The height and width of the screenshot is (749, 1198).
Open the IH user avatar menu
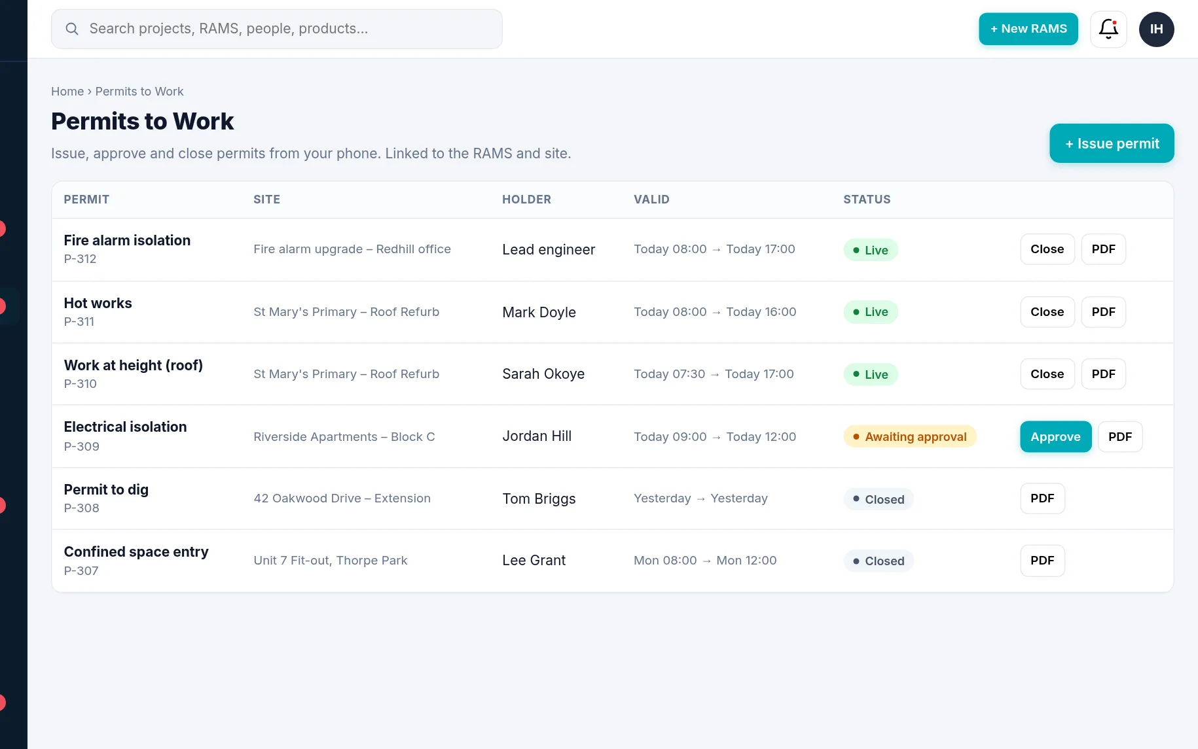[1156, 29]
